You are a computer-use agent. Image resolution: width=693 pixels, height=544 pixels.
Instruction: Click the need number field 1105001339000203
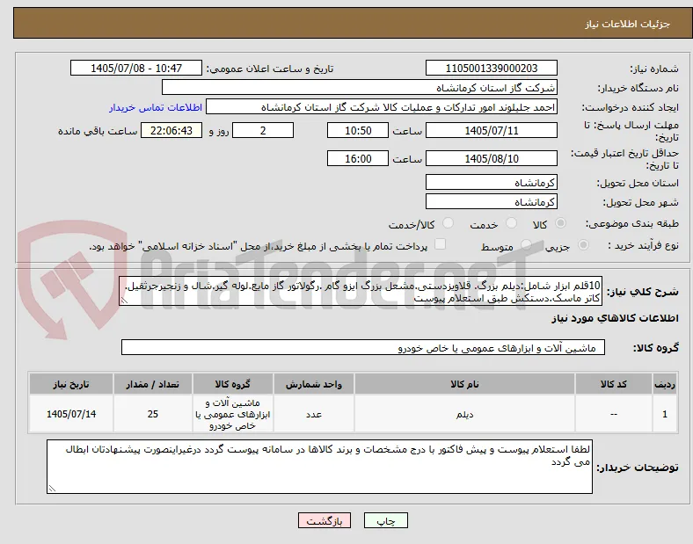(491, 68)
